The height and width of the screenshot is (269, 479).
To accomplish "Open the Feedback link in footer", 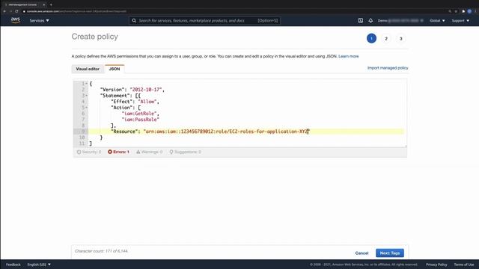I will (x=13, y=265).
